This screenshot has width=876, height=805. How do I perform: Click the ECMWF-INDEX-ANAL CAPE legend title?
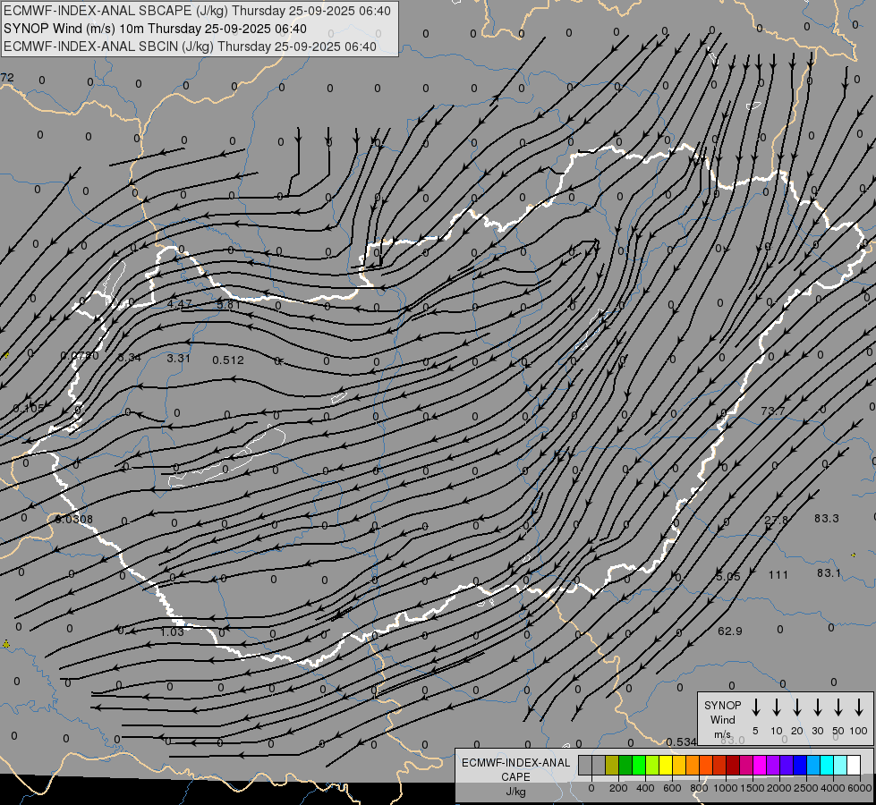515,769
